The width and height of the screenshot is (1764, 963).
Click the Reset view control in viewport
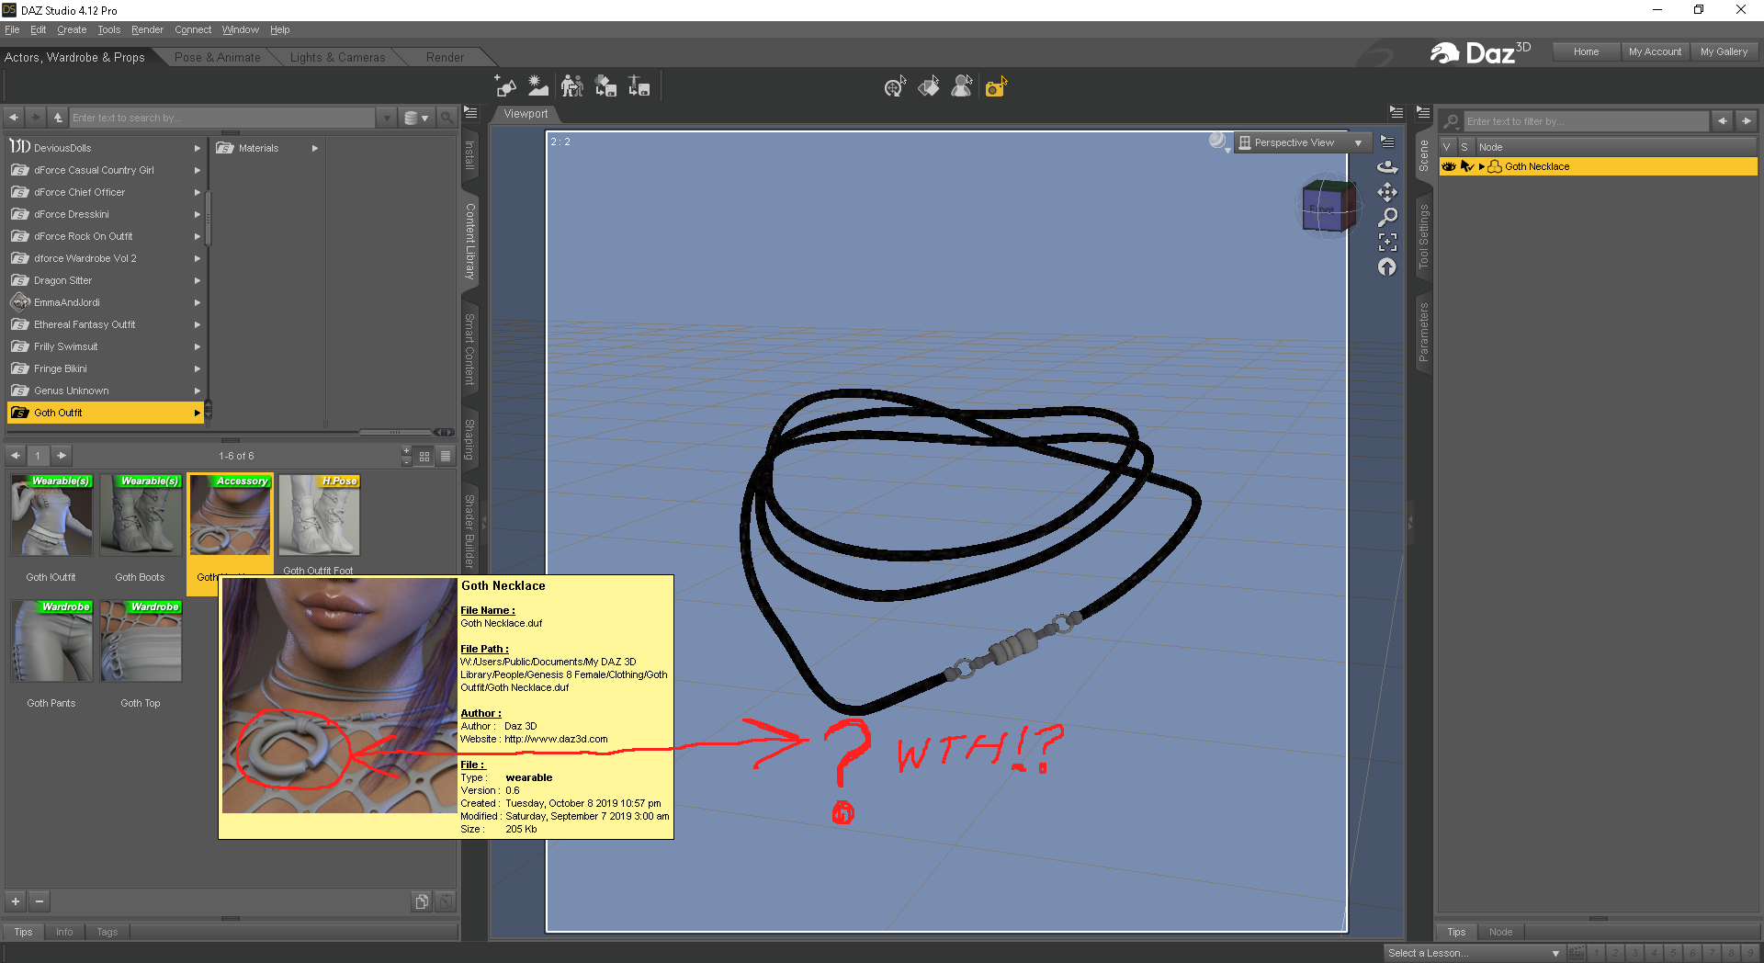coord(1387,266)
